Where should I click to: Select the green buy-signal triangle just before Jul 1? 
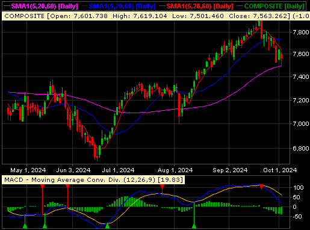point(108,226)
